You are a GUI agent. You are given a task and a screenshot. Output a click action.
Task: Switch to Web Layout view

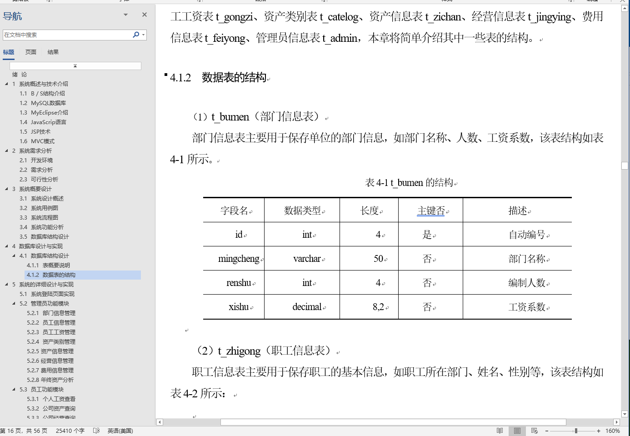pos(534,431)
